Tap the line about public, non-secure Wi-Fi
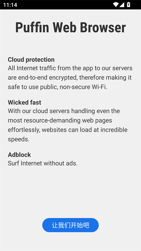 pos(58,87)
